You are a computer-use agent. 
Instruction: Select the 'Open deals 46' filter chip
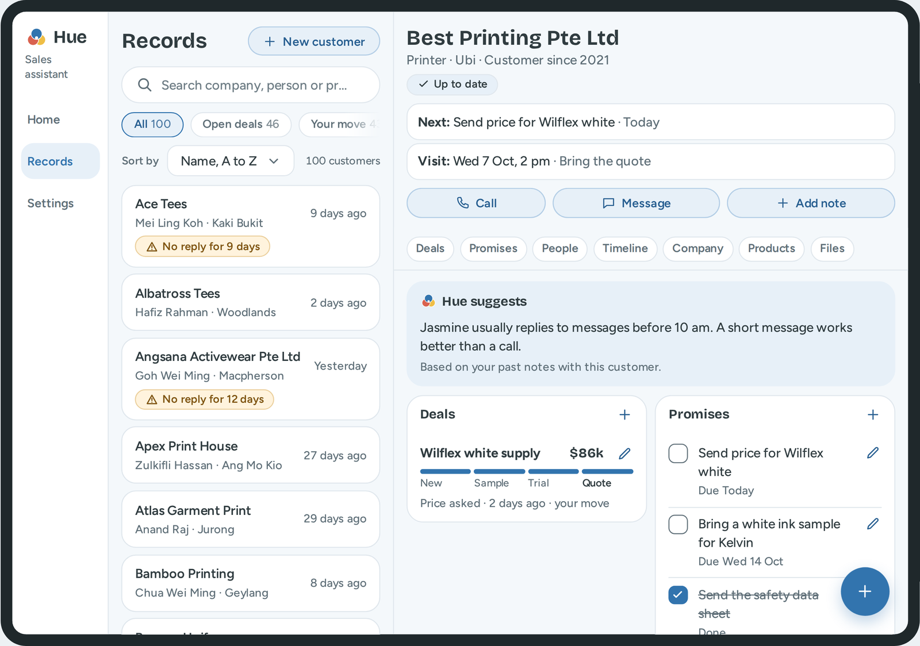click(241, 124)
